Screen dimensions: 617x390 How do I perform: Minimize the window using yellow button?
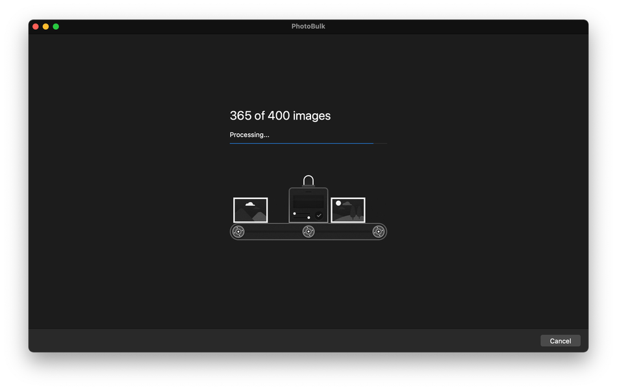point(45,27)
